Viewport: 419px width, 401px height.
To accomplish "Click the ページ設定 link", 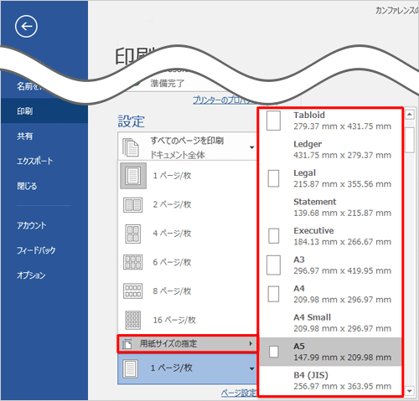I will tap(239, 393).
